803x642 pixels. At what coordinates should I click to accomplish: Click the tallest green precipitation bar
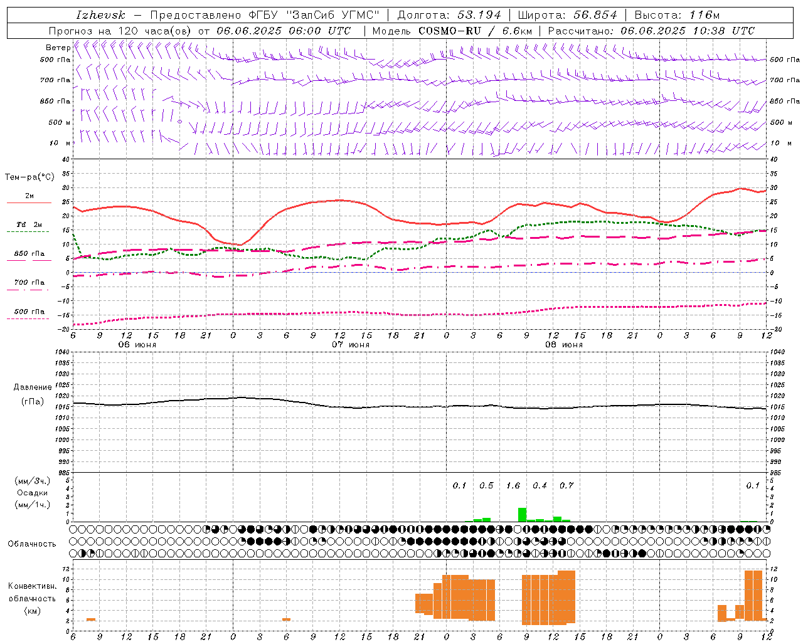click(522, 515)
